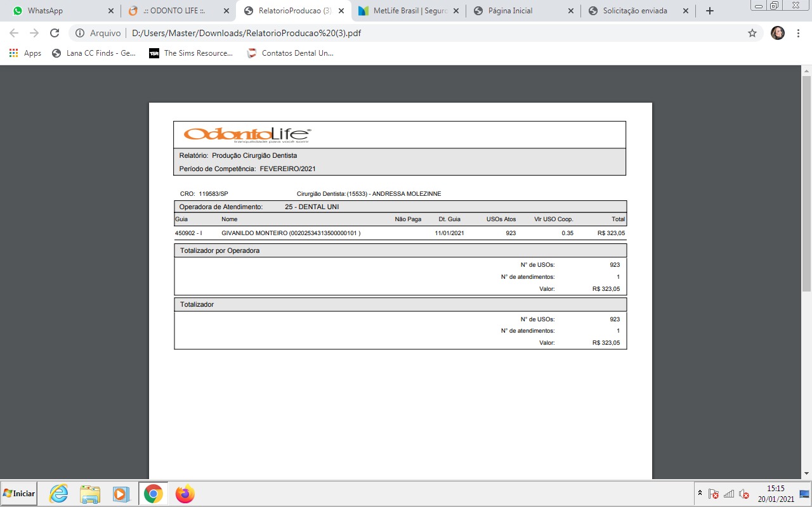The height and width of the screenshot is (507, 812).
Task: Click the dentist name ANDRESSA MOLEZINNE
Action: point(407,194)
